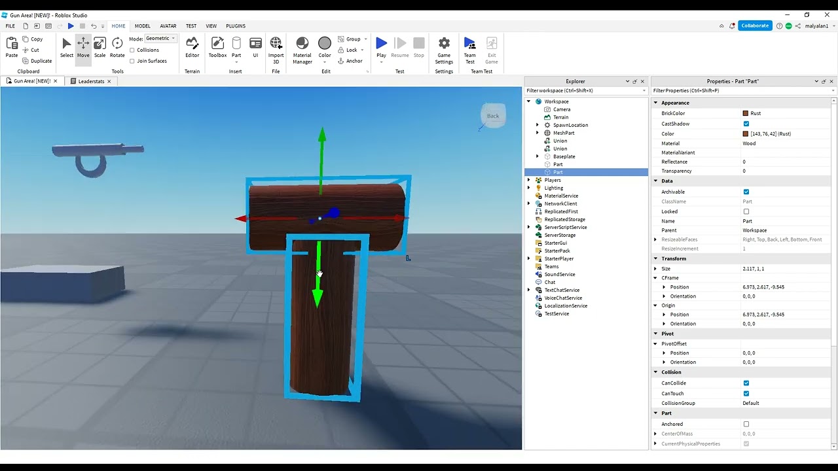The height and width of the screenshot is (471, 838).
Task: Enable the Locked property checkbox
Action: click(x=746, y=211)
